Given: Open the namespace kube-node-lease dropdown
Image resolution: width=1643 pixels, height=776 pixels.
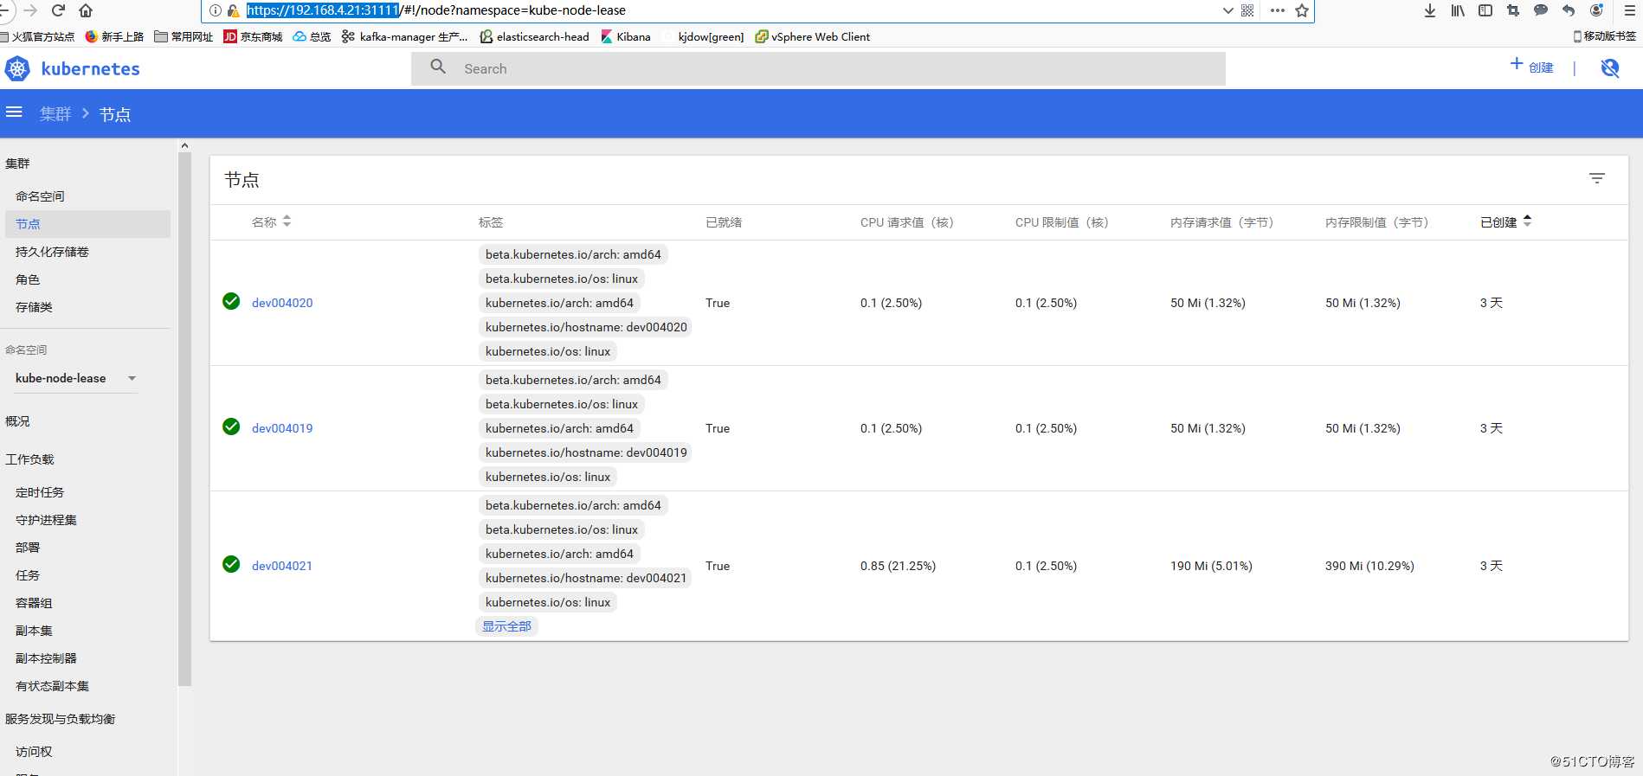Looking at the screenshot, I should pos(76,378).
